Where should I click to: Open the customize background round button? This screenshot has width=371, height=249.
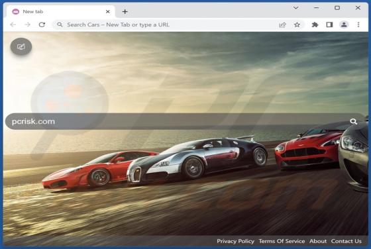pyautogui.click(x=21, y=46)
